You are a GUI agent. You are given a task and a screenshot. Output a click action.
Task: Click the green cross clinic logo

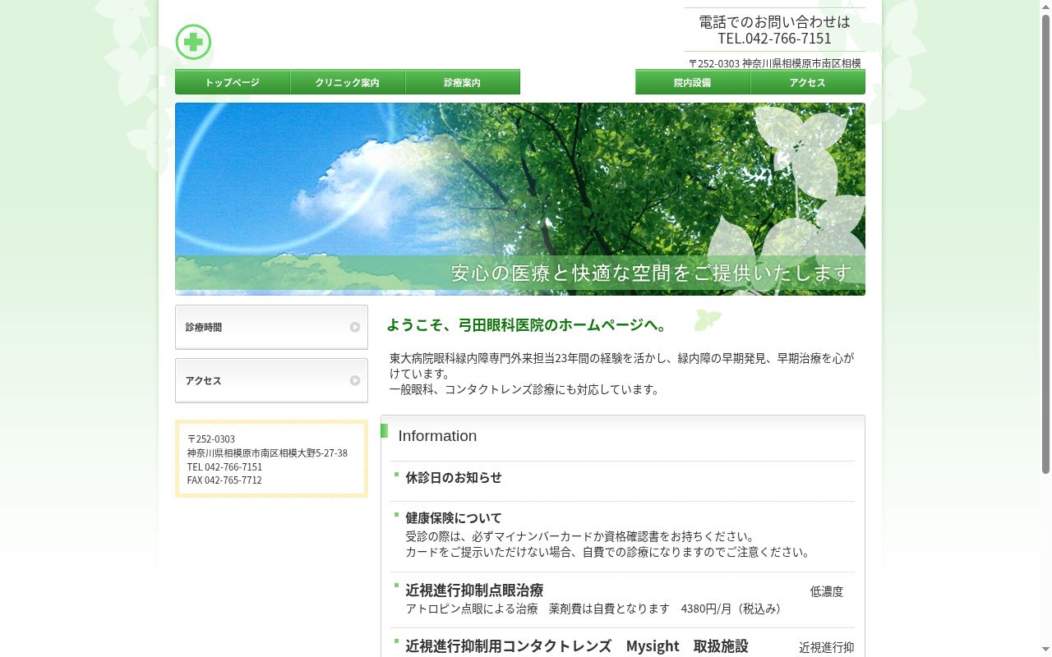pos(193,42)
